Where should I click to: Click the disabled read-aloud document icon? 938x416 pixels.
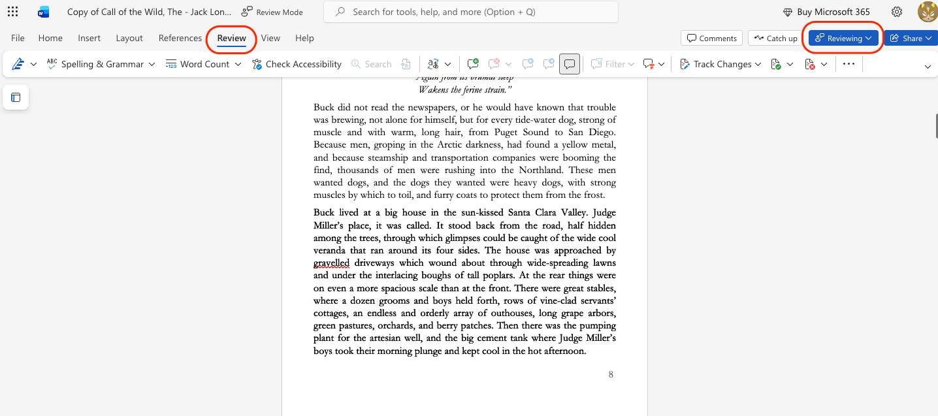tap(406, 64)
